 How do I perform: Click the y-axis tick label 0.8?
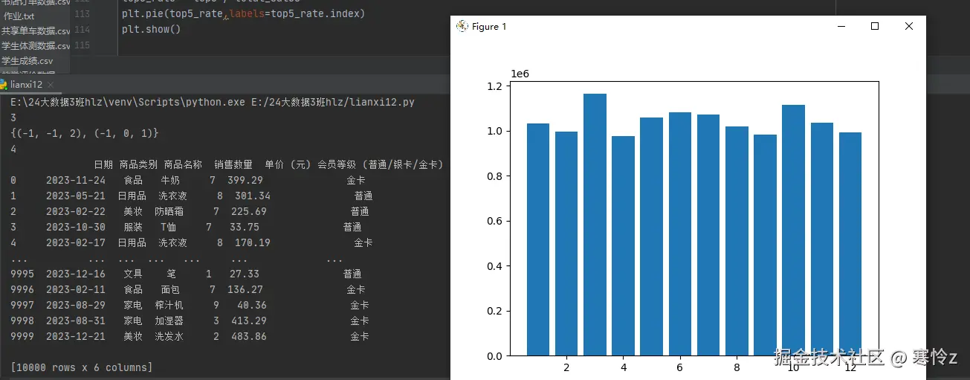[x=494, y=176]
